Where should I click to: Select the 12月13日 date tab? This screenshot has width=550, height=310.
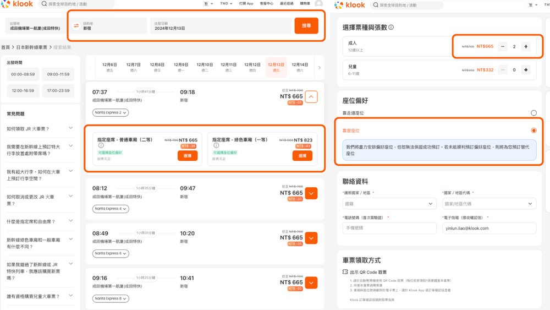276,67
